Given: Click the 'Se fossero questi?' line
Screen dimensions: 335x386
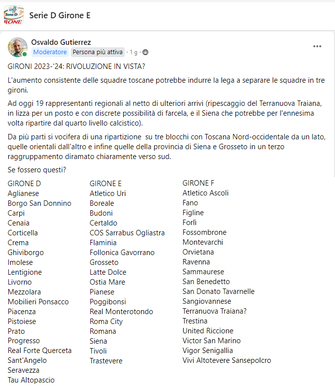Looking at the screenshot, I should [37, 170].
